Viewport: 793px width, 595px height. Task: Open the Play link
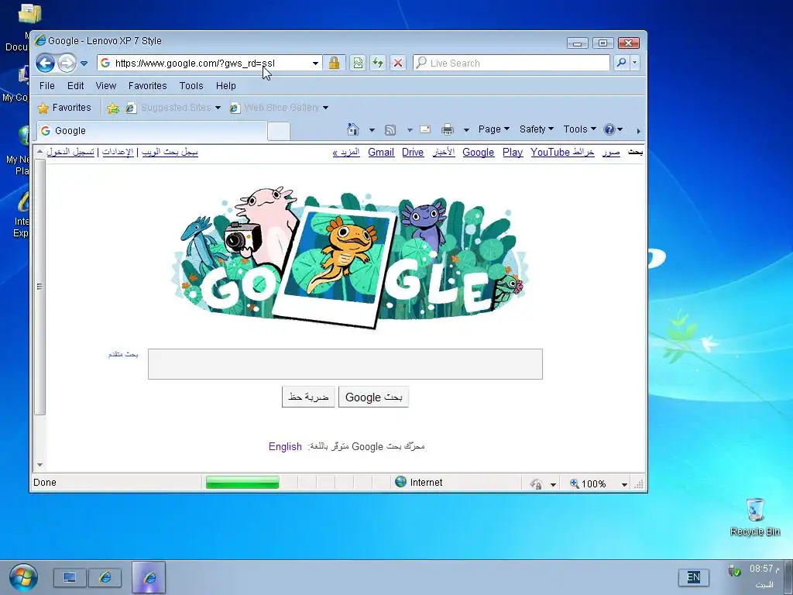pos(513,153)
